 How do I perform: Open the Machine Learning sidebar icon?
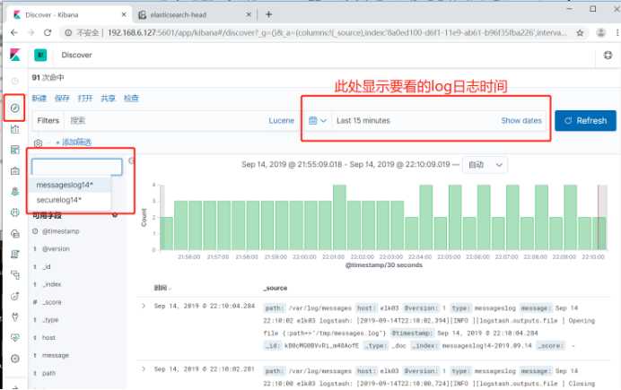(14, 212)
